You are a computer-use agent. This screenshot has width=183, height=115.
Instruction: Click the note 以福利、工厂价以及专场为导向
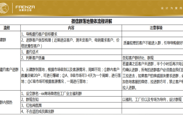pos(152,99)
